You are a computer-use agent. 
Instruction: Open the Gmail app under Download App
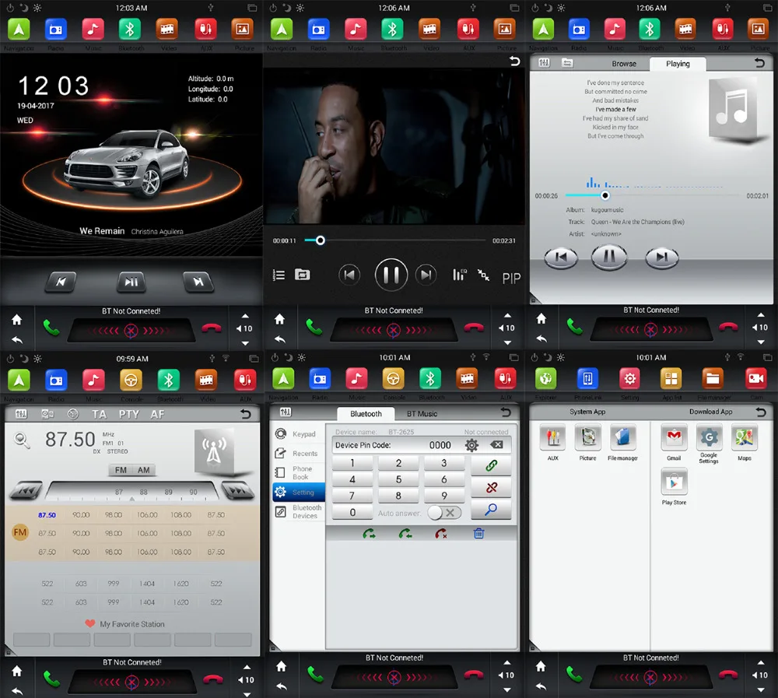point(674,441)
